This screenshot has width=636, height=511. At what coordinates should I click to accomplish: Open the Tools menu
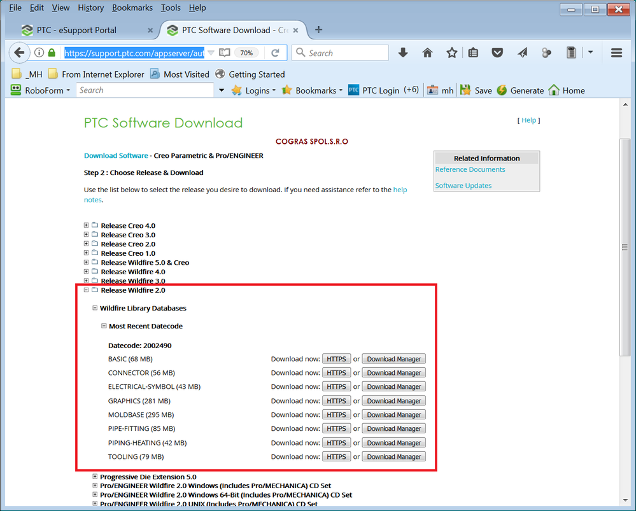coord(171,8)
